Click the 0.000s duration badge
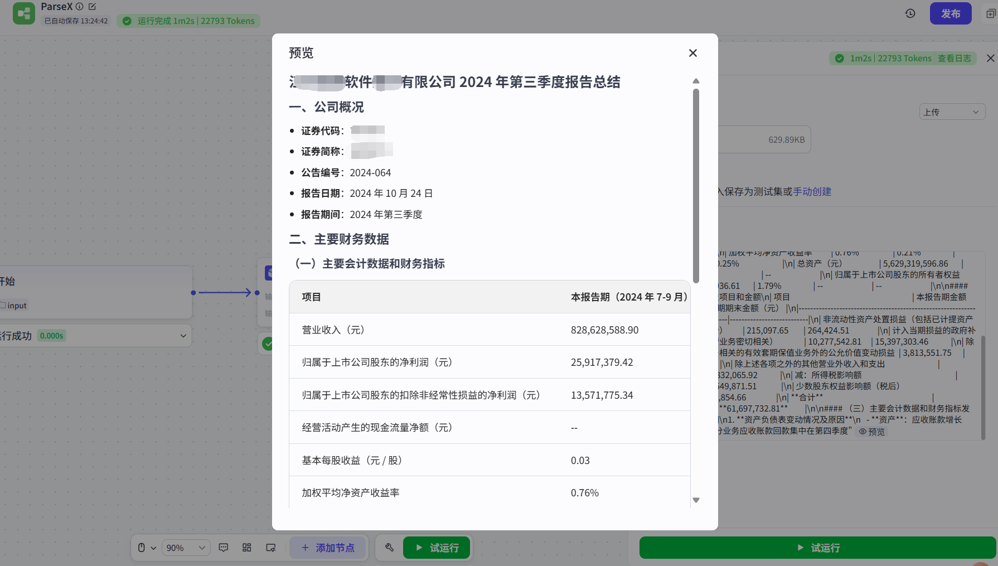Image resolution: width=998 pixels, height=566 pixels. (51, 336)
